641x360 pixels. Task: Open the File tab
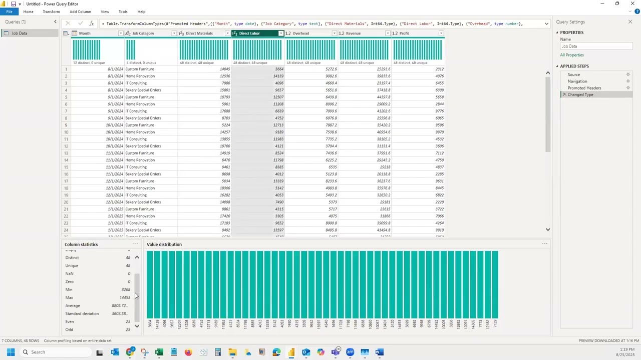tap(9, 11)
